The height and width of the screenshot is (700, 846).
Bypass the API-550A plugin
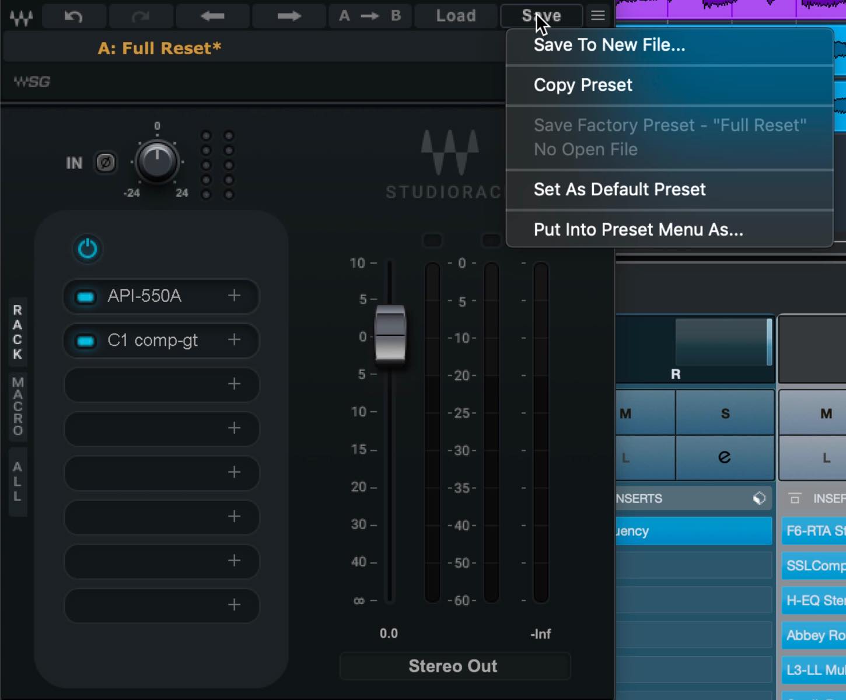(86, 297)
